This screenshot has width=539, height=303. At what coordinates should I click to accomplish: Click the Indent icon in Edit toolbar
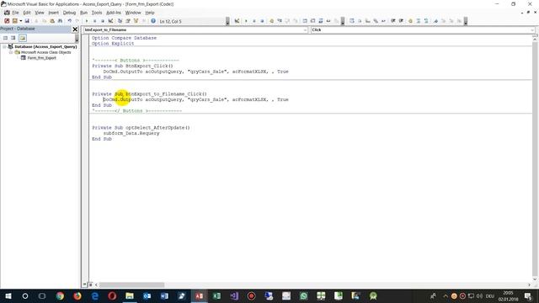[x=393, y=21]
